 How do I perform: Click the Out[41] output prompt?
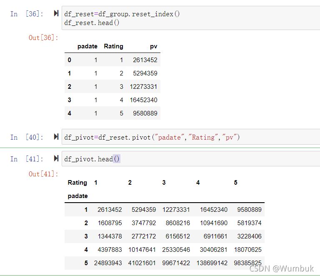(43, 174)
